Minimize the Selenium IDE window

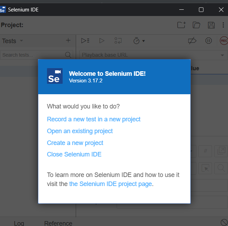point(181,10)
